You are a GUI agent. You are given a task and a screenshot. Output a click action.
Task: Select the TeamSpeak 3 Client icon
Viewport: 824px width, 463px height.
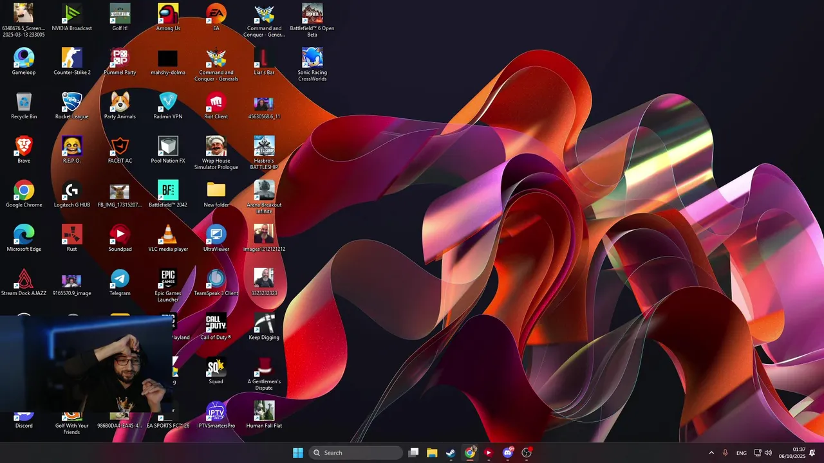pyautogui.click(x=216, y=282)
